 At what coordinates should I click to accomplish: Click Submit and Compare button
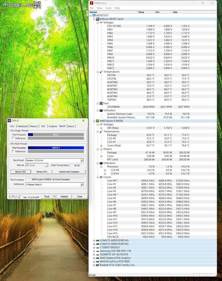[x=69, y=172]
